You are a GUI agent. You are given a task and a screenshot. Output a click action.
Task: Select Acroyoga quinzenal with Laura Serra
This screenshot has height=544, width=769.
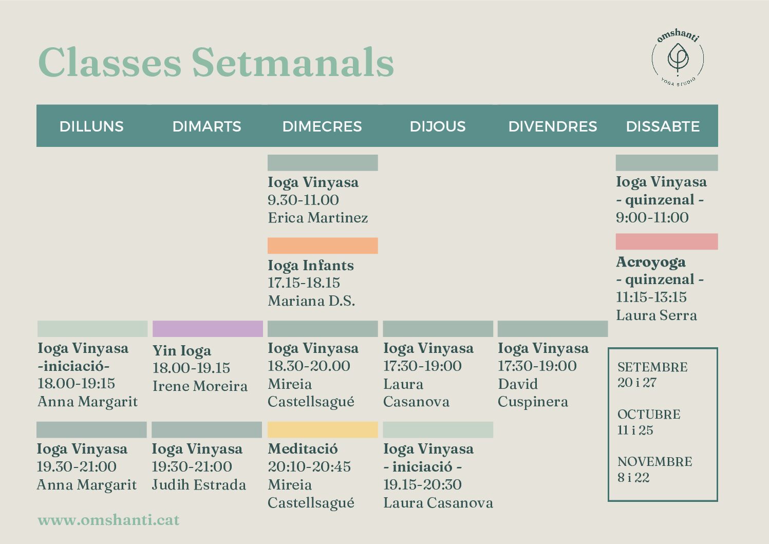coord(659,289)
